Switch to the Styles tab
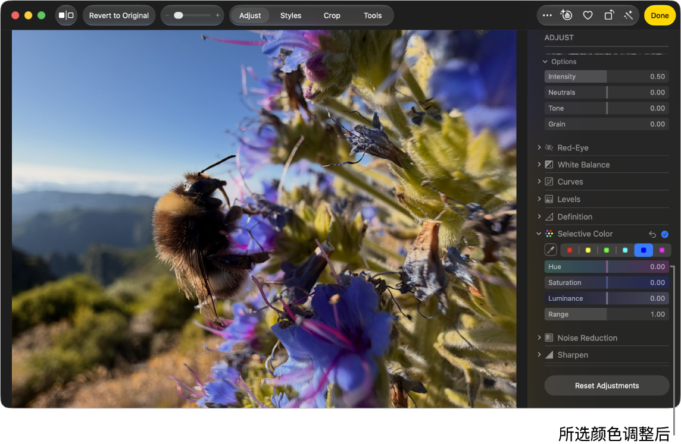The width and height of the screenshot is (681, 444). click(290, 15)
